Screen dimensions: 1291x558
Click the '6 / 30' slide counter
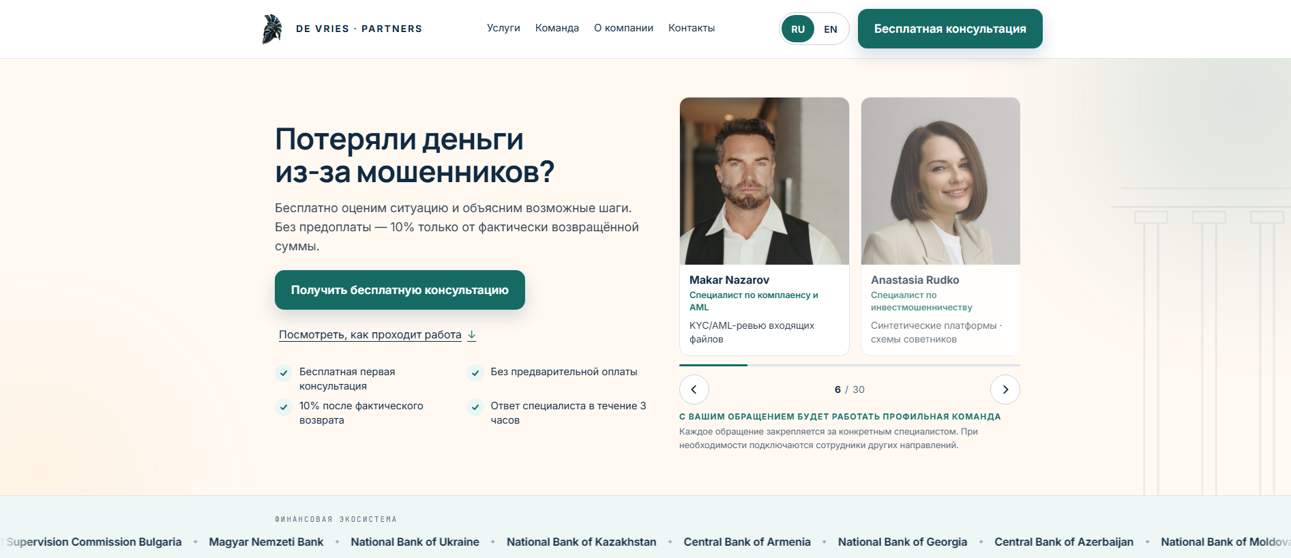(x=850, y=390)
